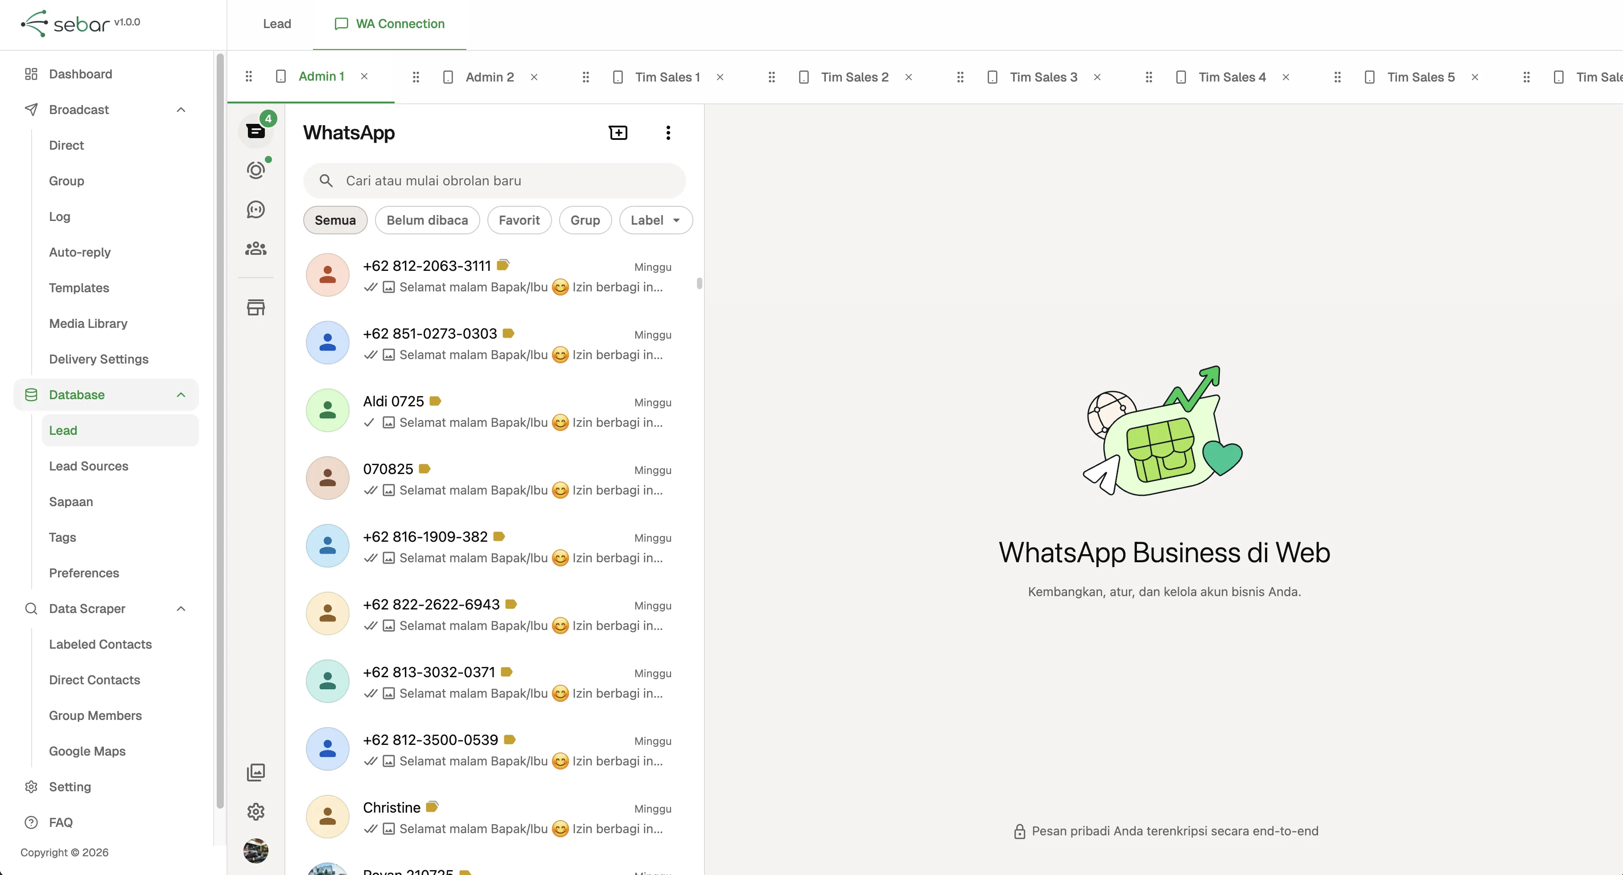The height and width of the screenshot is (875, 1623).
Task: Open the Channels icon in WhatsApp rail
Action: 256,209
